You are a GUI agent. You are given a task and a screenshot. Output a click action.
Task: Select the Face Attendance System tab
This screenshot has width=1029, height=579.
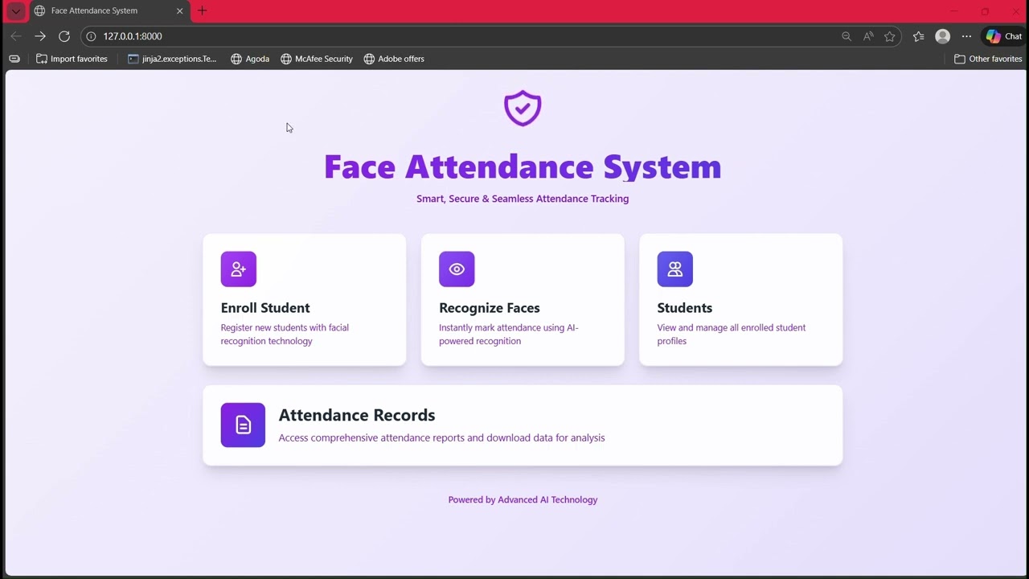pos(109,11)
